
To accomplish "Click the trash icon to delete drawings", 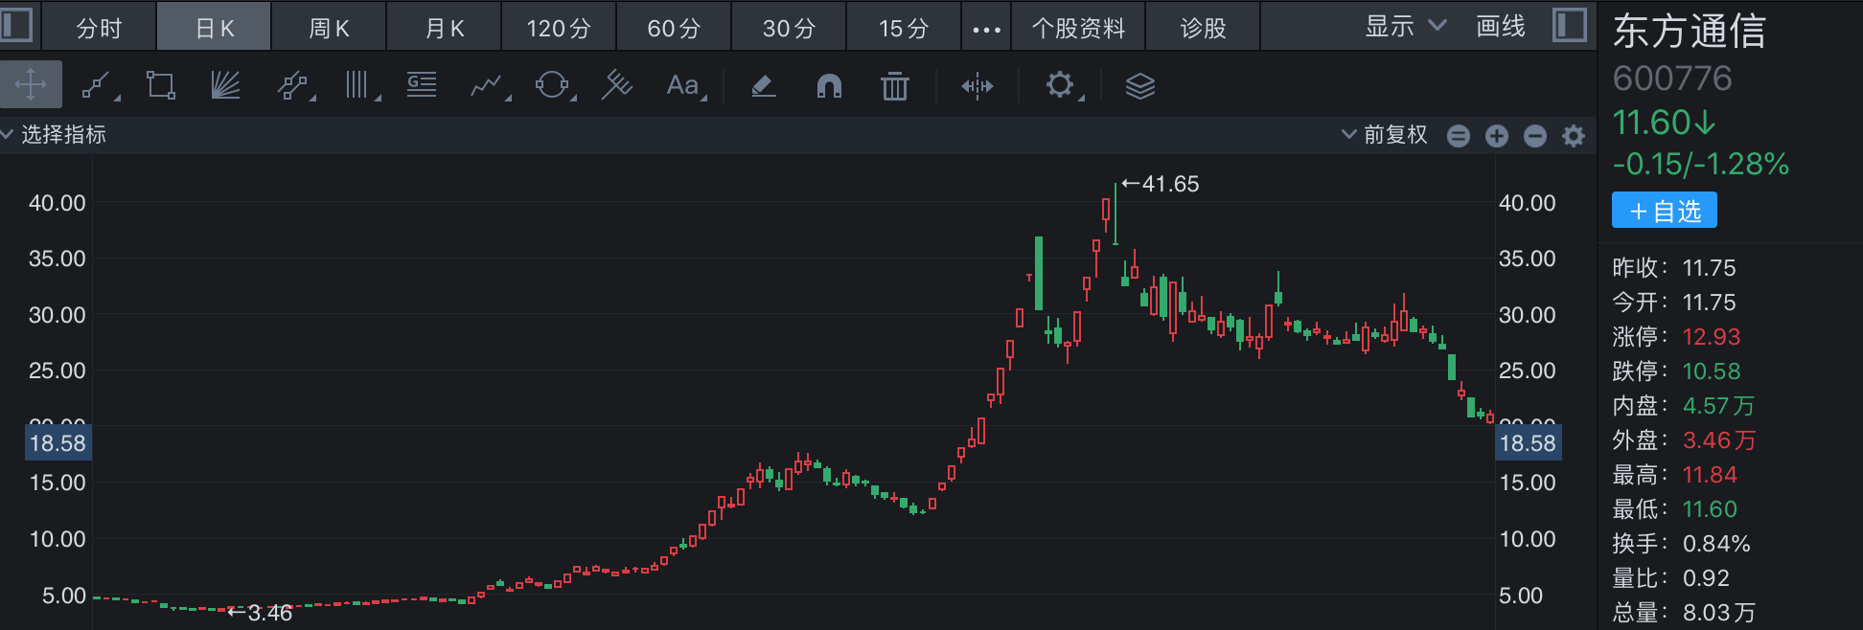I will [894, 86].
